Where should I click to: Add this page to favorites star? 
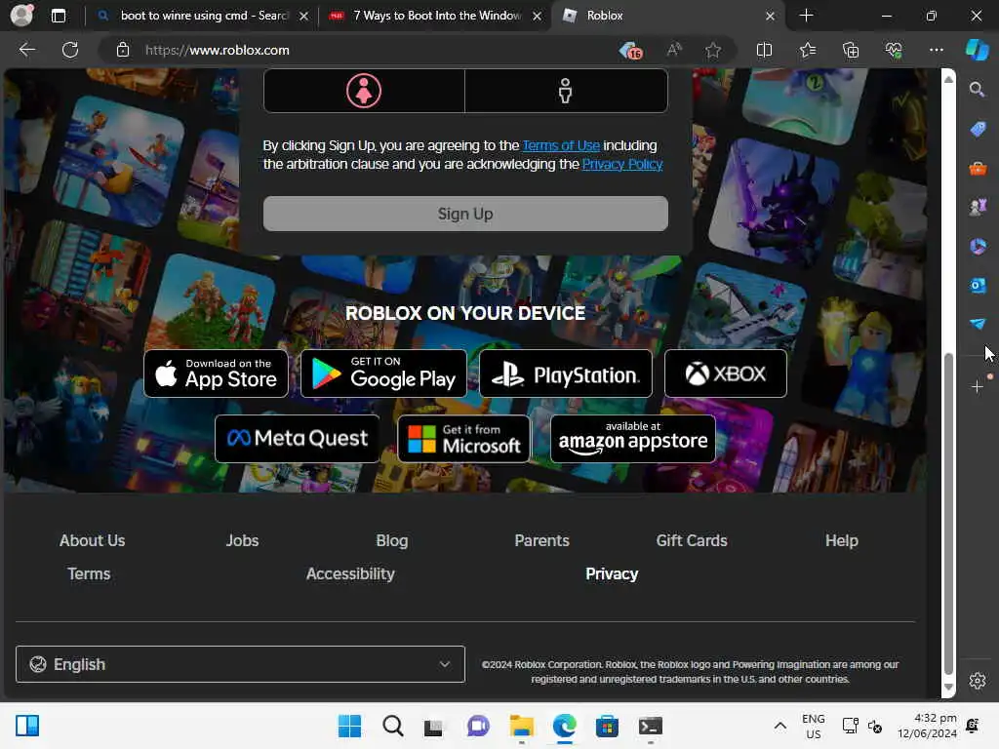click(713, 50)
